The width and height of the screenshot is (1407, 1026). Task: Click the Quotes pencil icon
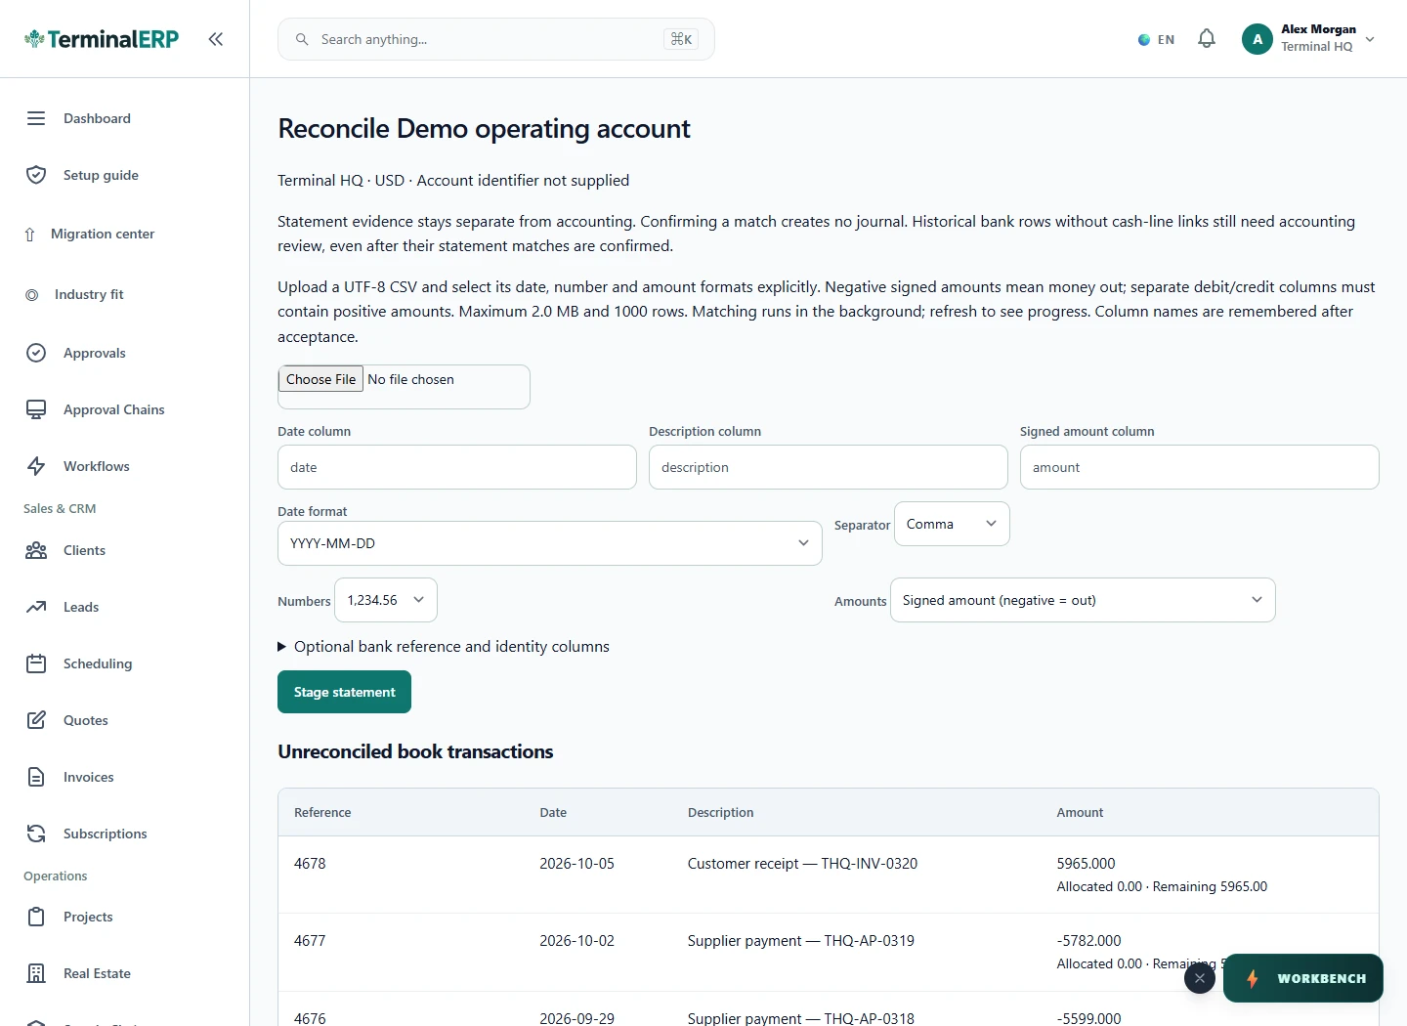36,720
